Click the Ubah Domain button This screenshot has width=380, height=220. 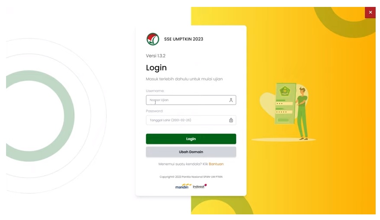[191, 152]
